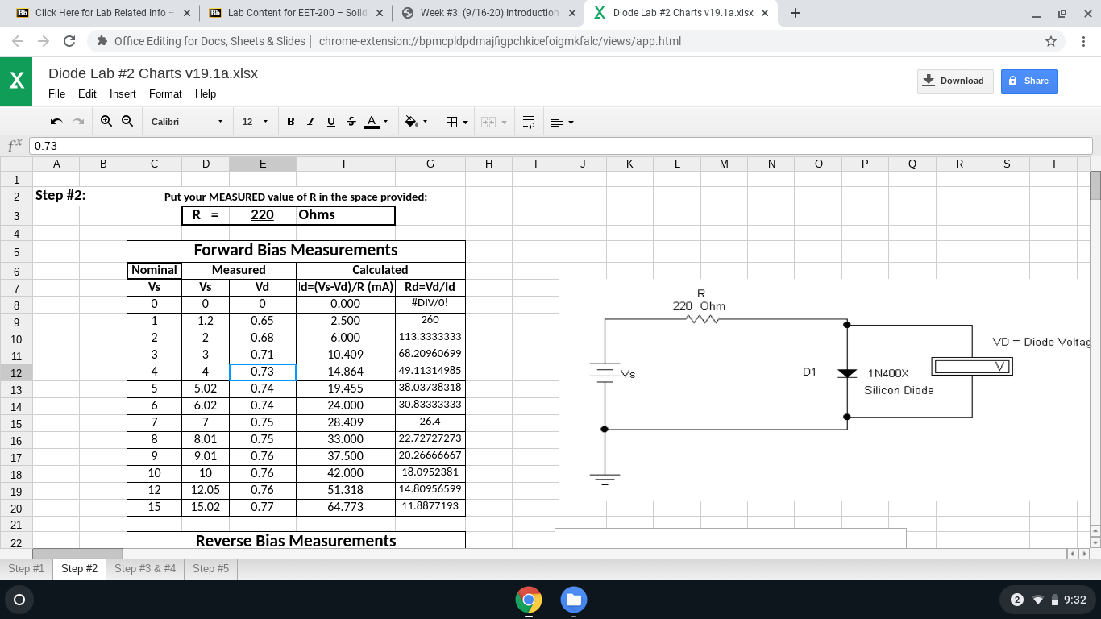Expand the alignment dropdown arrow

click(571, 122)
